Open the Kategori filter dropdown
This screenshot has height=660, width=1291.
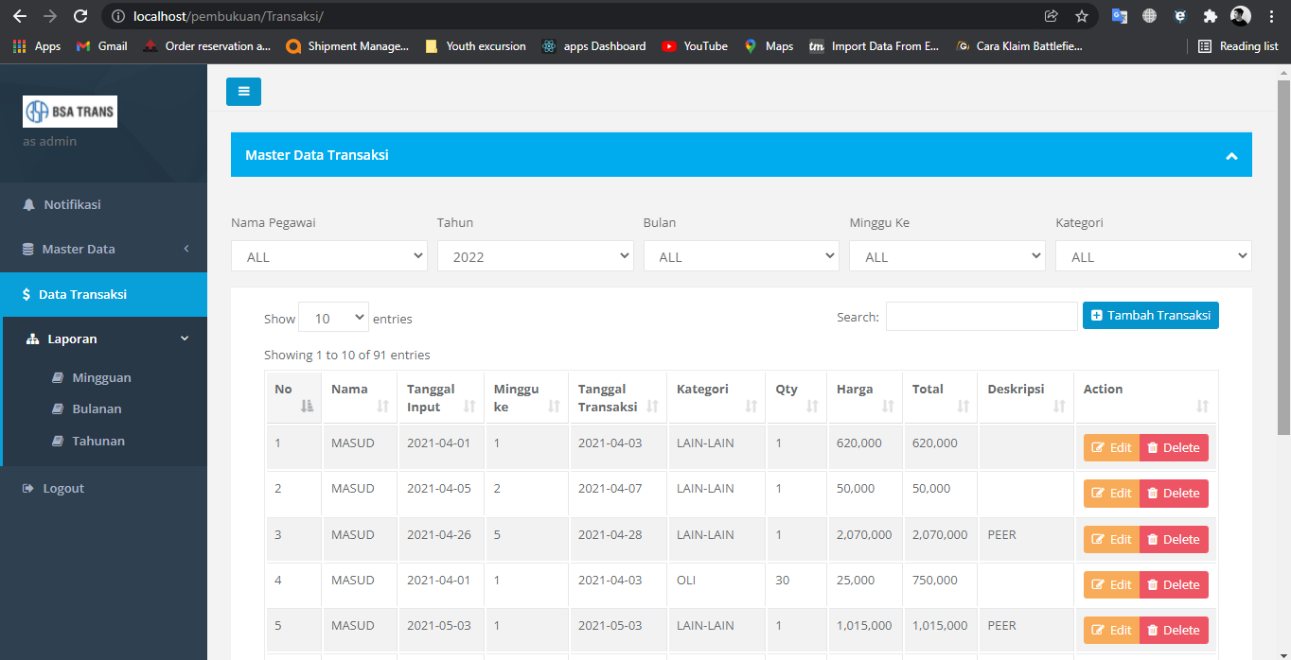click(x=1154, y=256)
